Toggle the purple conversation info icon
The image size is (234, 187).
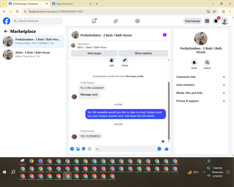click(165, 35)
